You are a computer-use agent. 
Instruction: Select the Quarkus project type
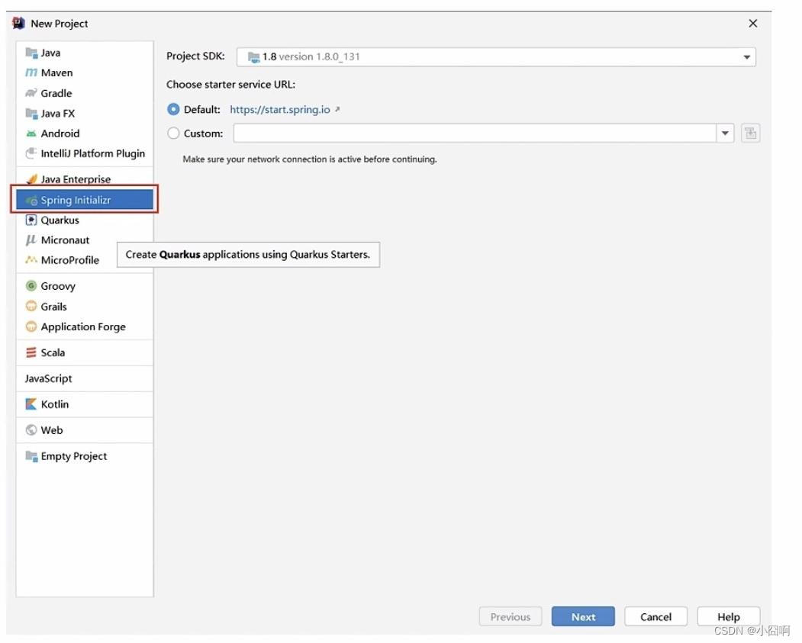[58, 220]
